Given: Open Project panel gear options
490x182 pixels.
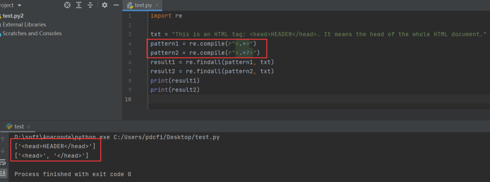Looking at the screenshot, I should [105, 5].
